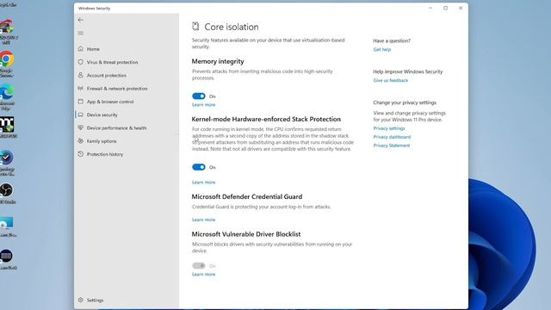This screenshot has width=551, height=310.
Task: Open the hamburger navigation menu
Action: click(80, 33)
